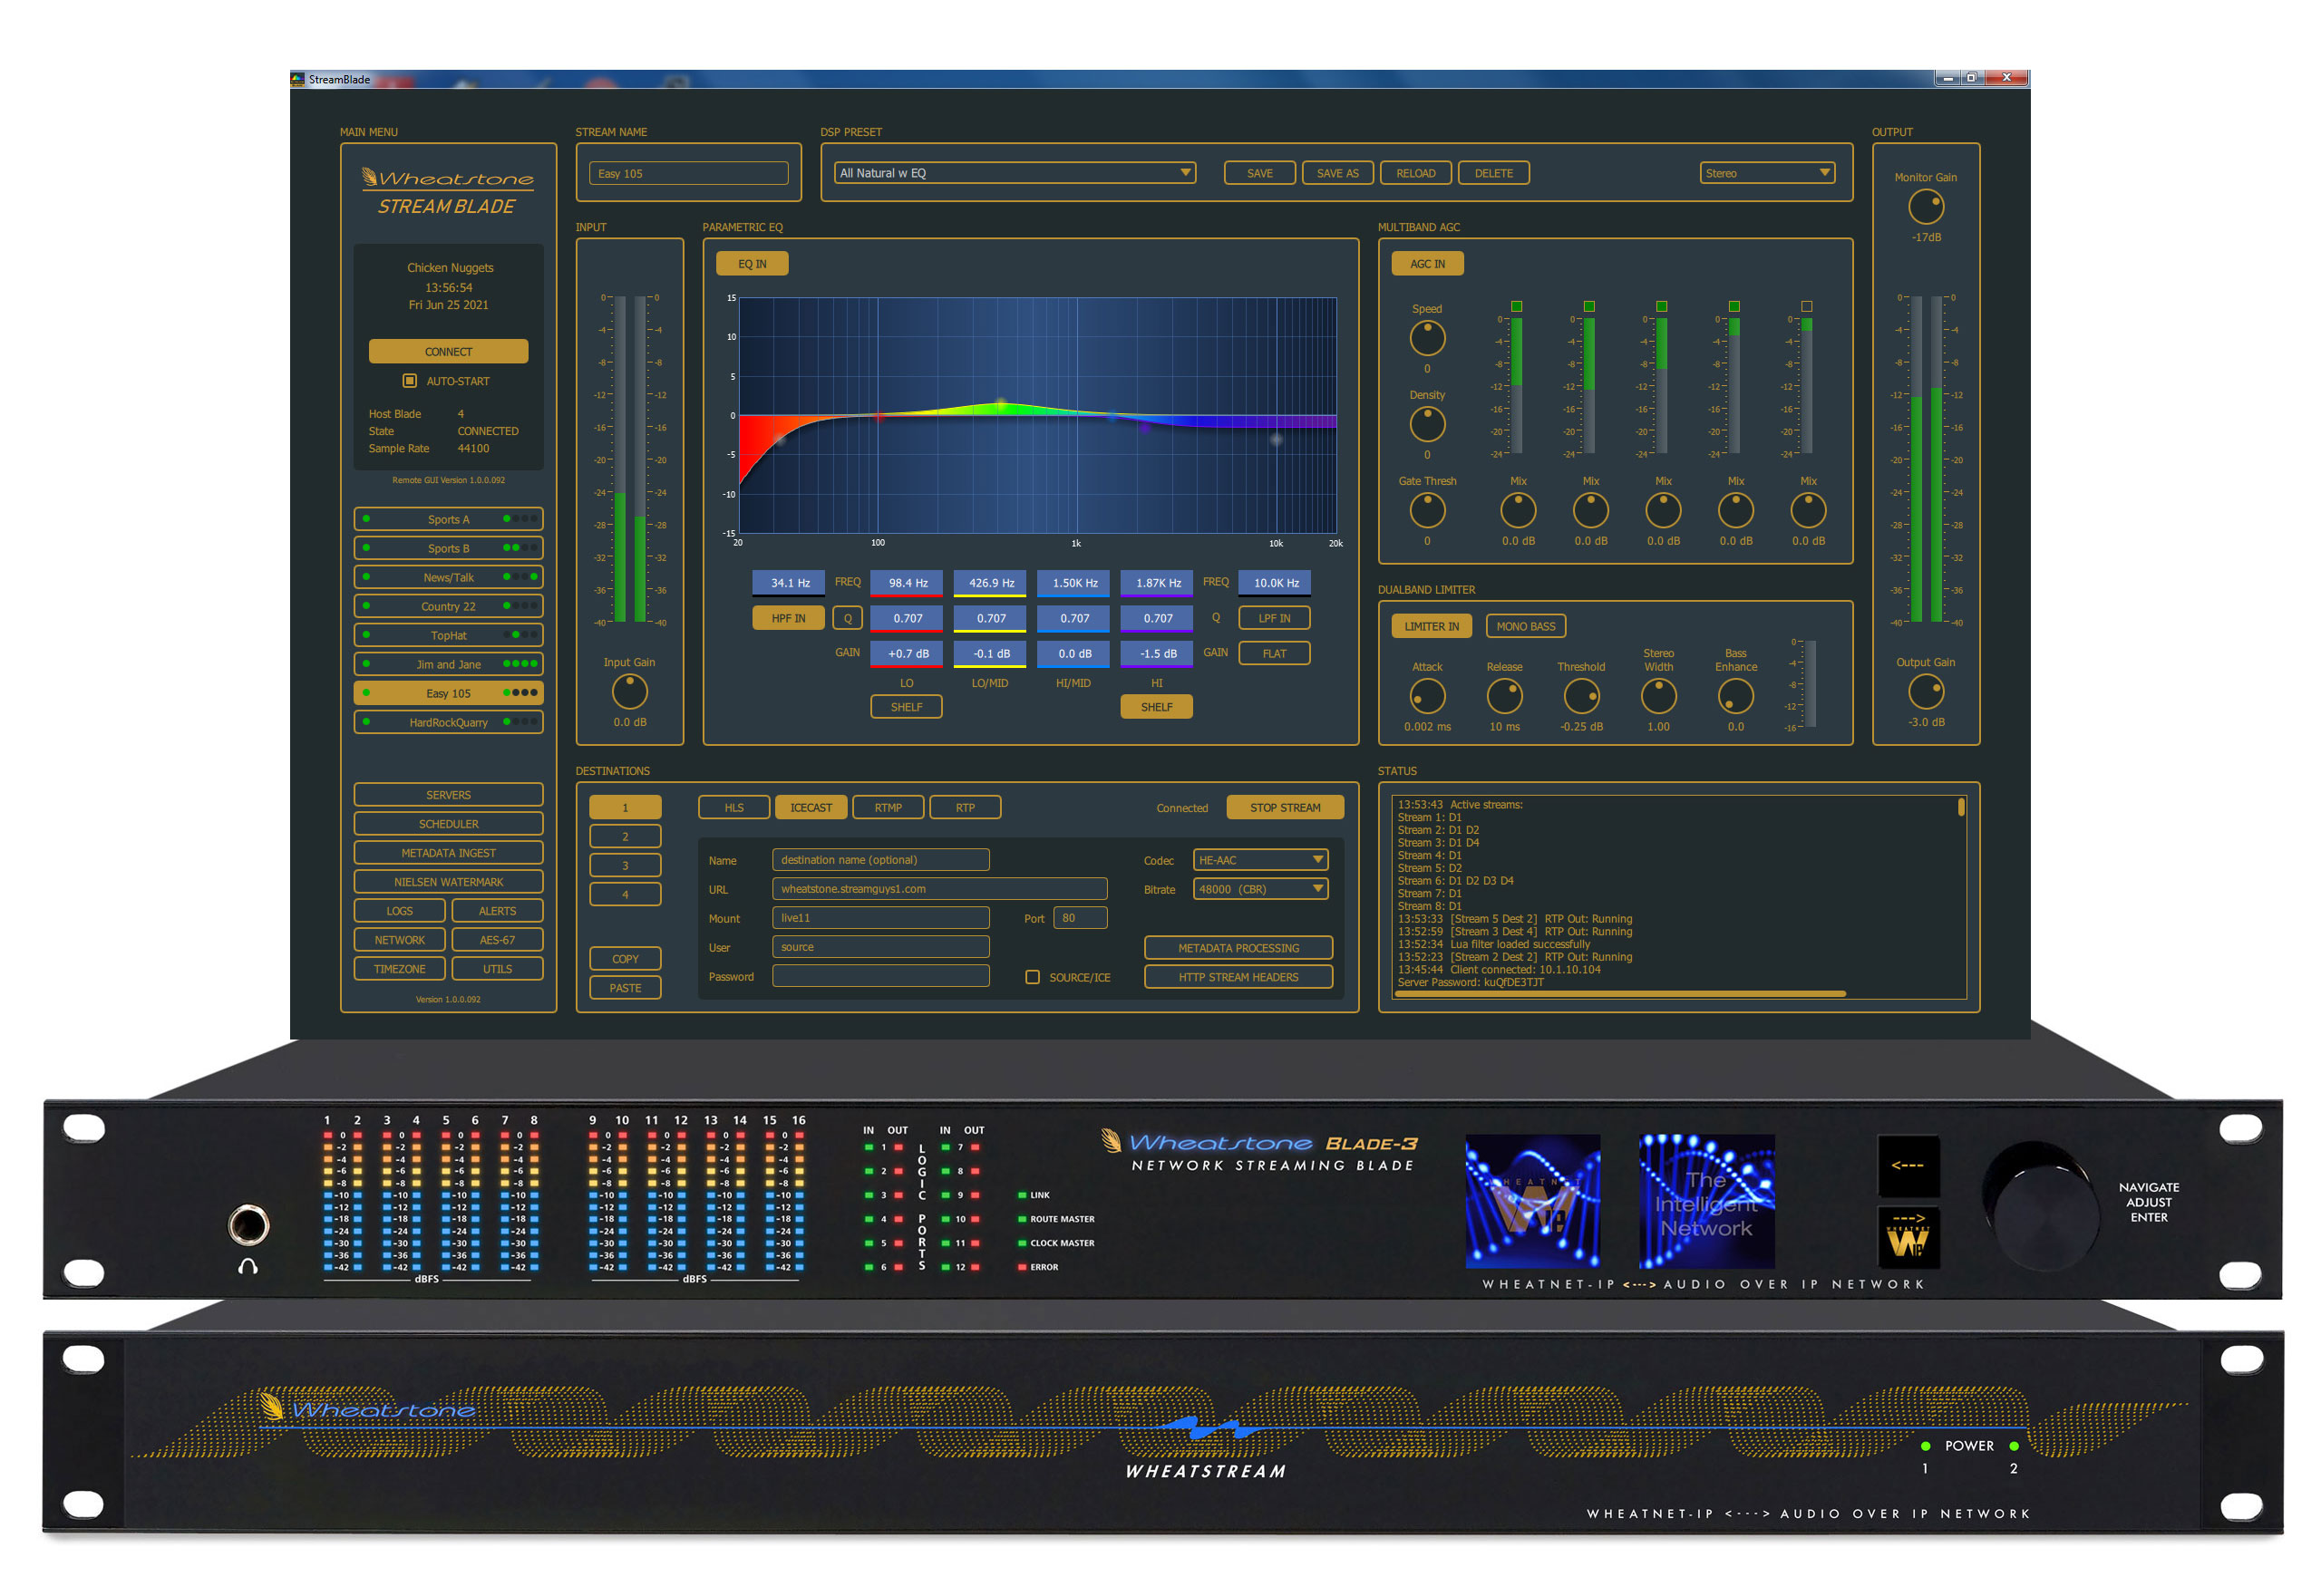The height and width of the screenshot is (1596, 2321).
Task: Click the SAVE AS preset button
Action: tap(1336, 173)
